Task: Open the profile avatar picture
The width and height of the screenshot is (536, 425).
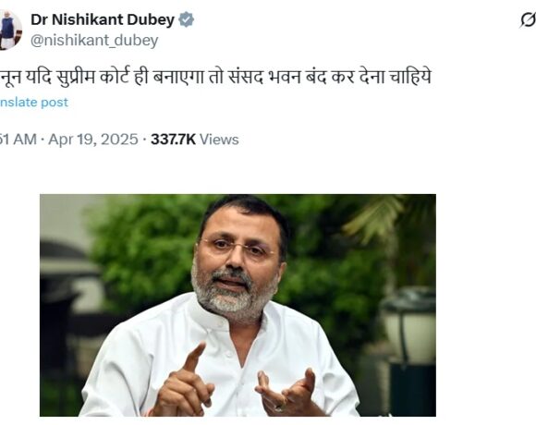Action: [x=10, y=30]
